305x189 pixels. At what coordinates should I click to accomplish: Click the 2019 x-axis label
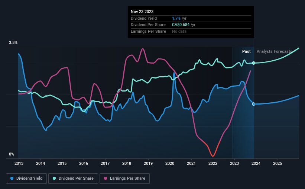click(x=148, y=163)
